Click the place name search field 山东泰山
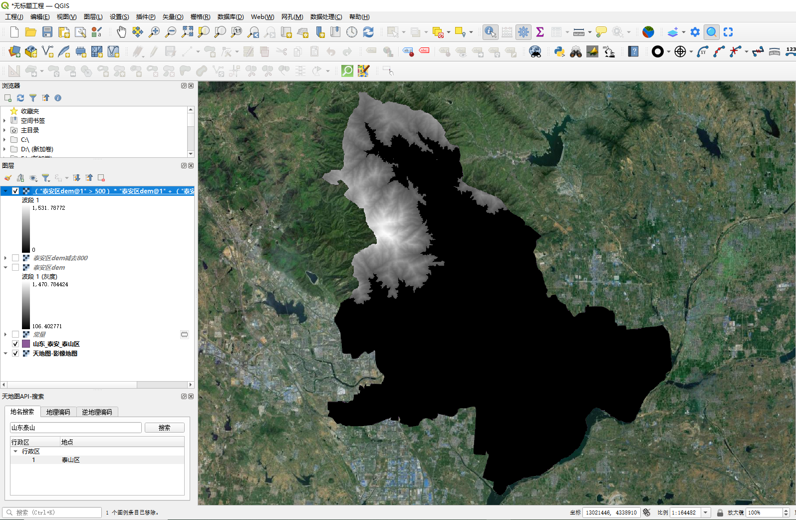The width and height of the screenshot is (796, 520). coord(76,428)
